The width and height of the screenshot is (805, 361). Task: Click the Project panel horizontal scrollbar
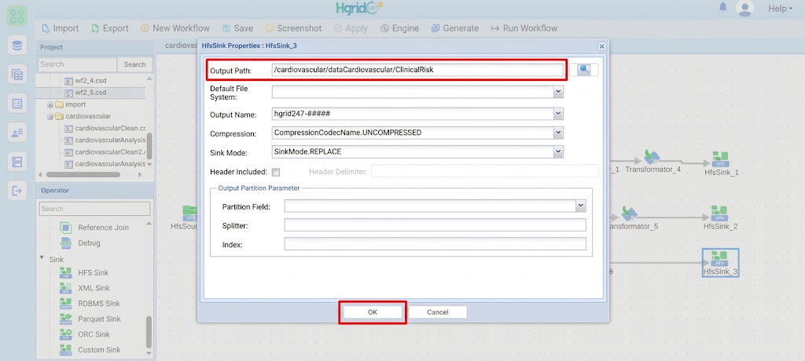coord(82,174)
